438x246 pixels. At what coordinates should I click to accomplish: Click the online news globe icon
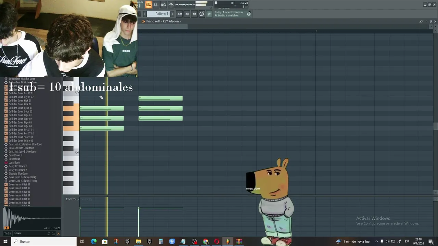(249, 14)
